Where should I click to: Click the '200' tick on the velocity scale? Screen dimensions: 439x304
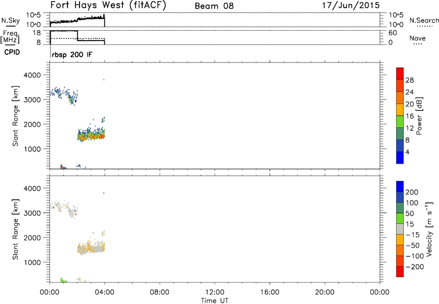pyautogui.click(x=412, y=192)
